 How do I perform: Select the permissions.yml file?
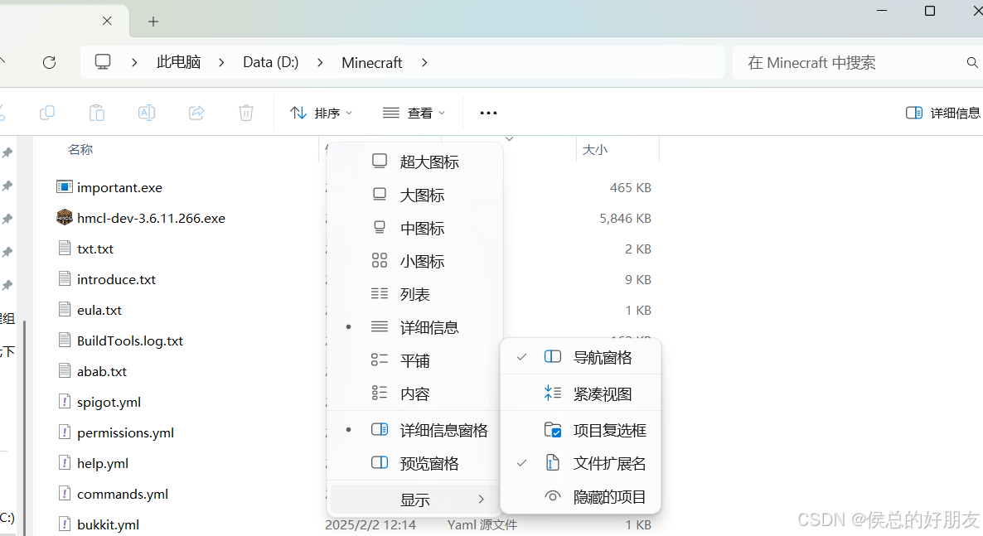pyautogui.click(x=125, y=432)
